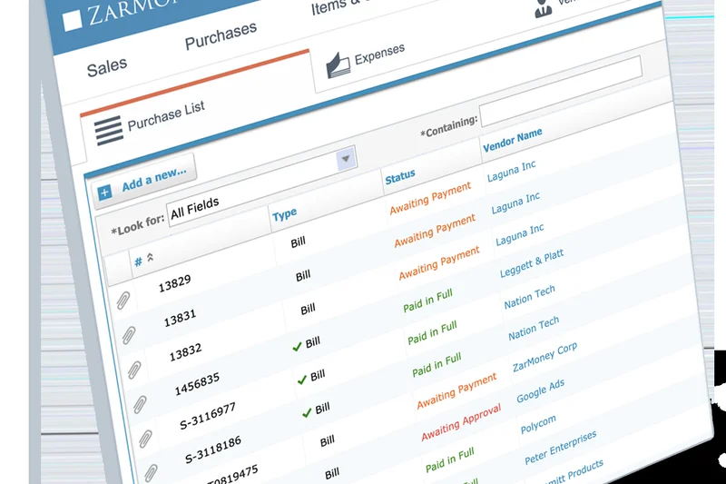
Task: Click the Expenses wallet icon
Action: tap(338, 64)
